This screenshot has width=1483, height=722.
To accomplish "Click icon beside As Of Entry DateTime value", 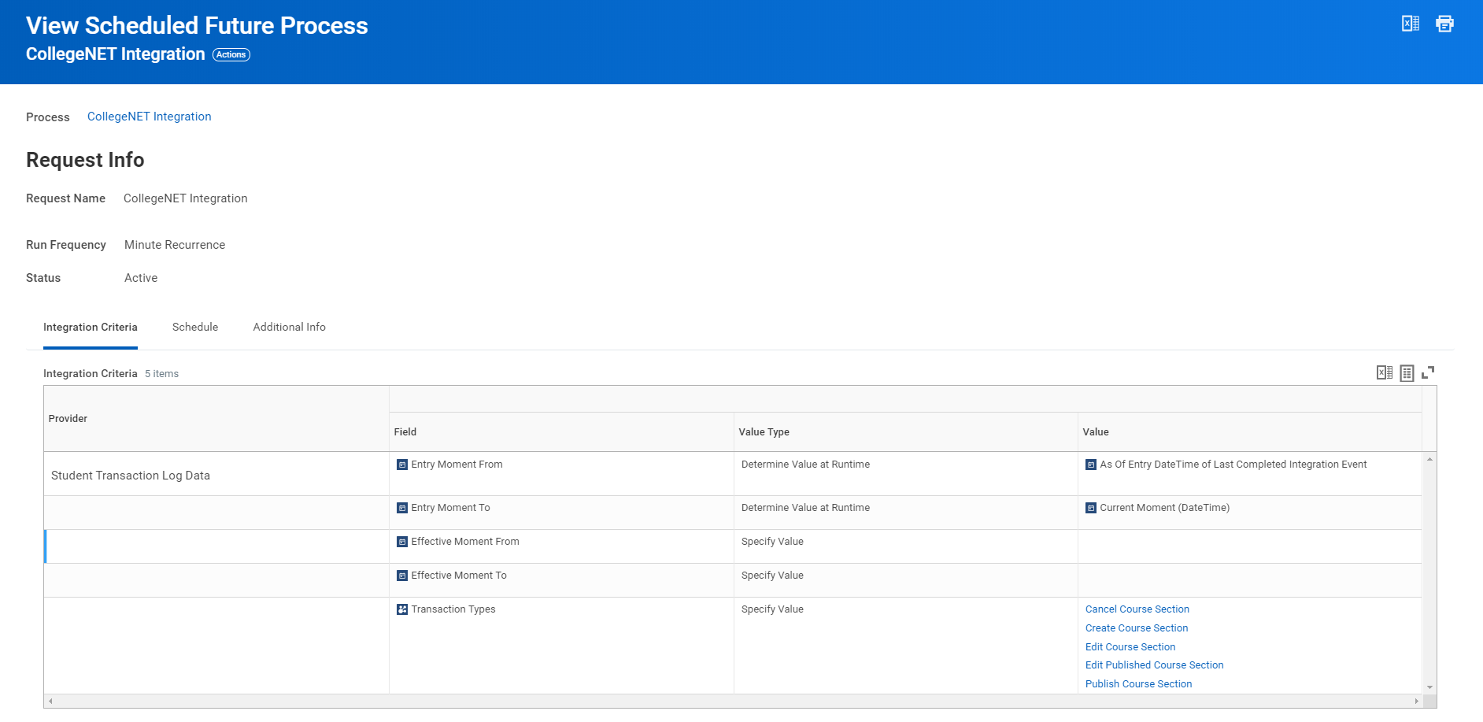I will pyautogui.click(x=1091, y=465).
